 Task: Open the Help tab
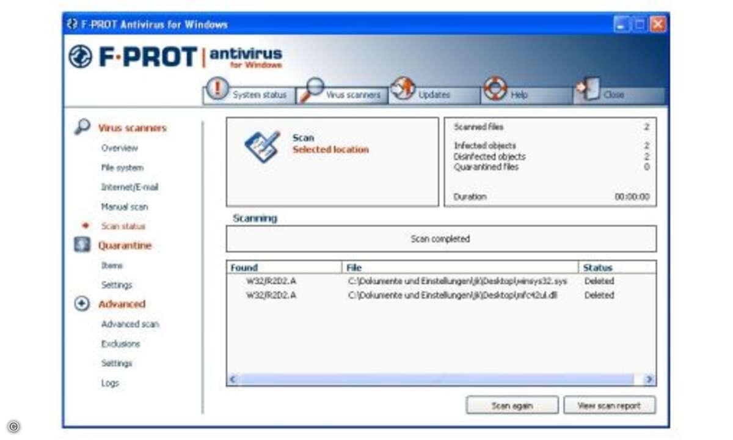527,95
